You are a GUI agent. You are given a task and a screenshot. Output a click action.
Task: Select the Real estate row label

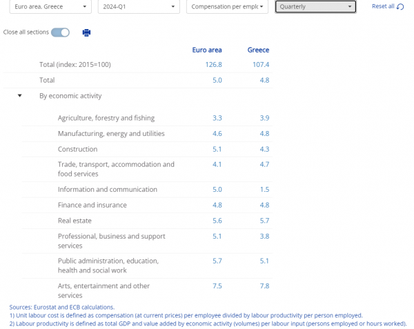pyautogui.click(x=75, y=221)
